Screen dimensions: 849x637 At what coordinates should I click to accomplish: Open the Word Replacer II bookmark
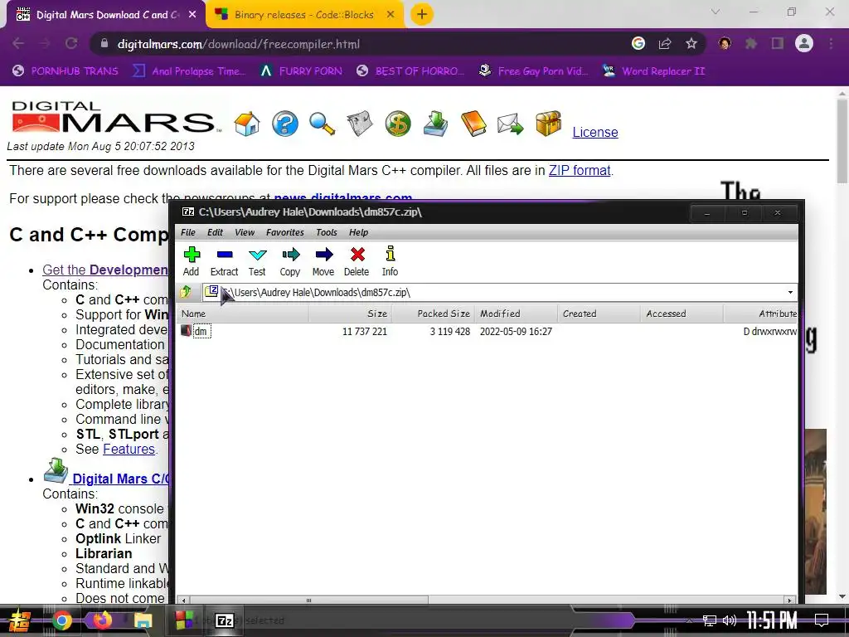click(x=653, y=71)
